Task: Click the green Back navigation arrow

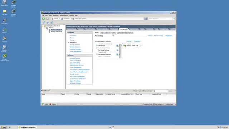Action: coord(43,19)
